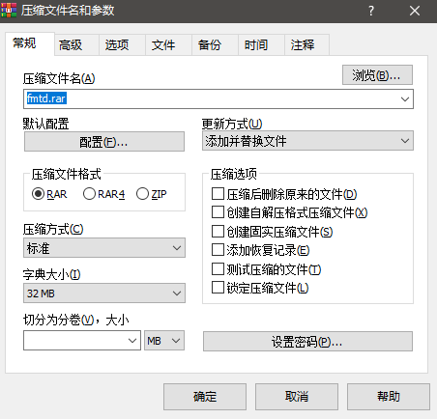Click the 设置密码(P)... button
Viewport: 437px width, 419px height.
[307, 342]
